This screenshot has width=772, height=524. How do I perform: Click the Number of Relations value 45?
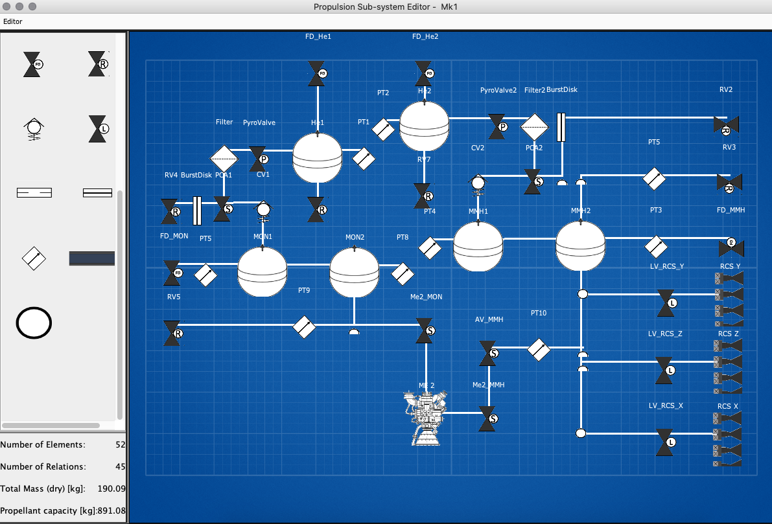(120, 466)
